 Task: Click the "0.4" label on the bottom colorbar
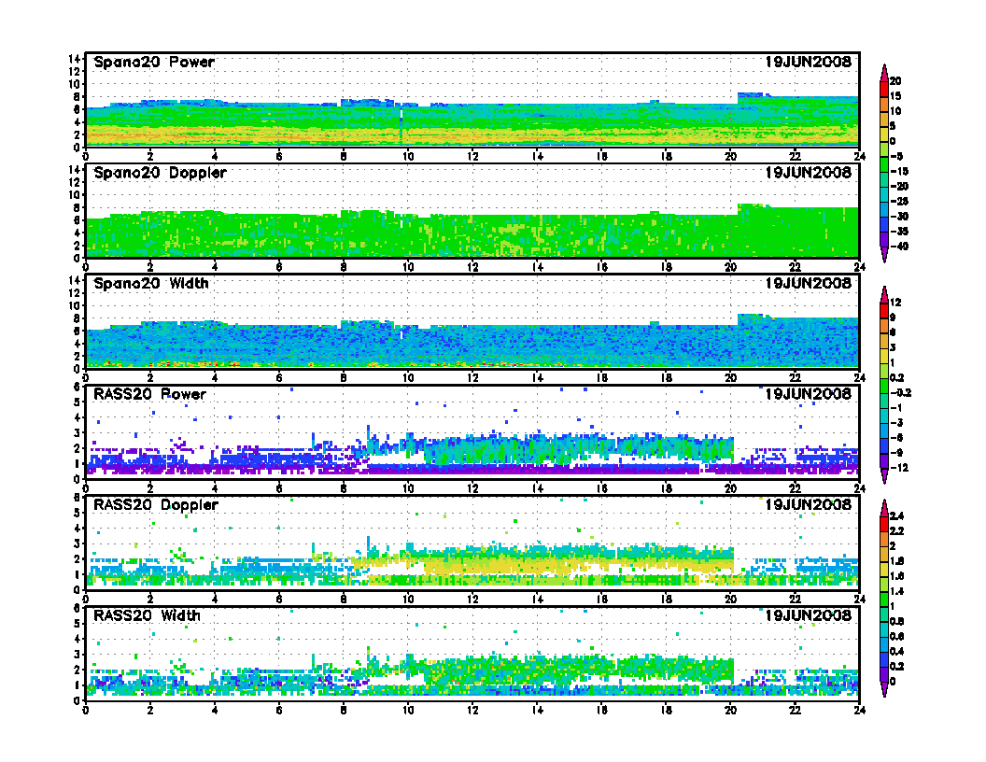[896, 652]
